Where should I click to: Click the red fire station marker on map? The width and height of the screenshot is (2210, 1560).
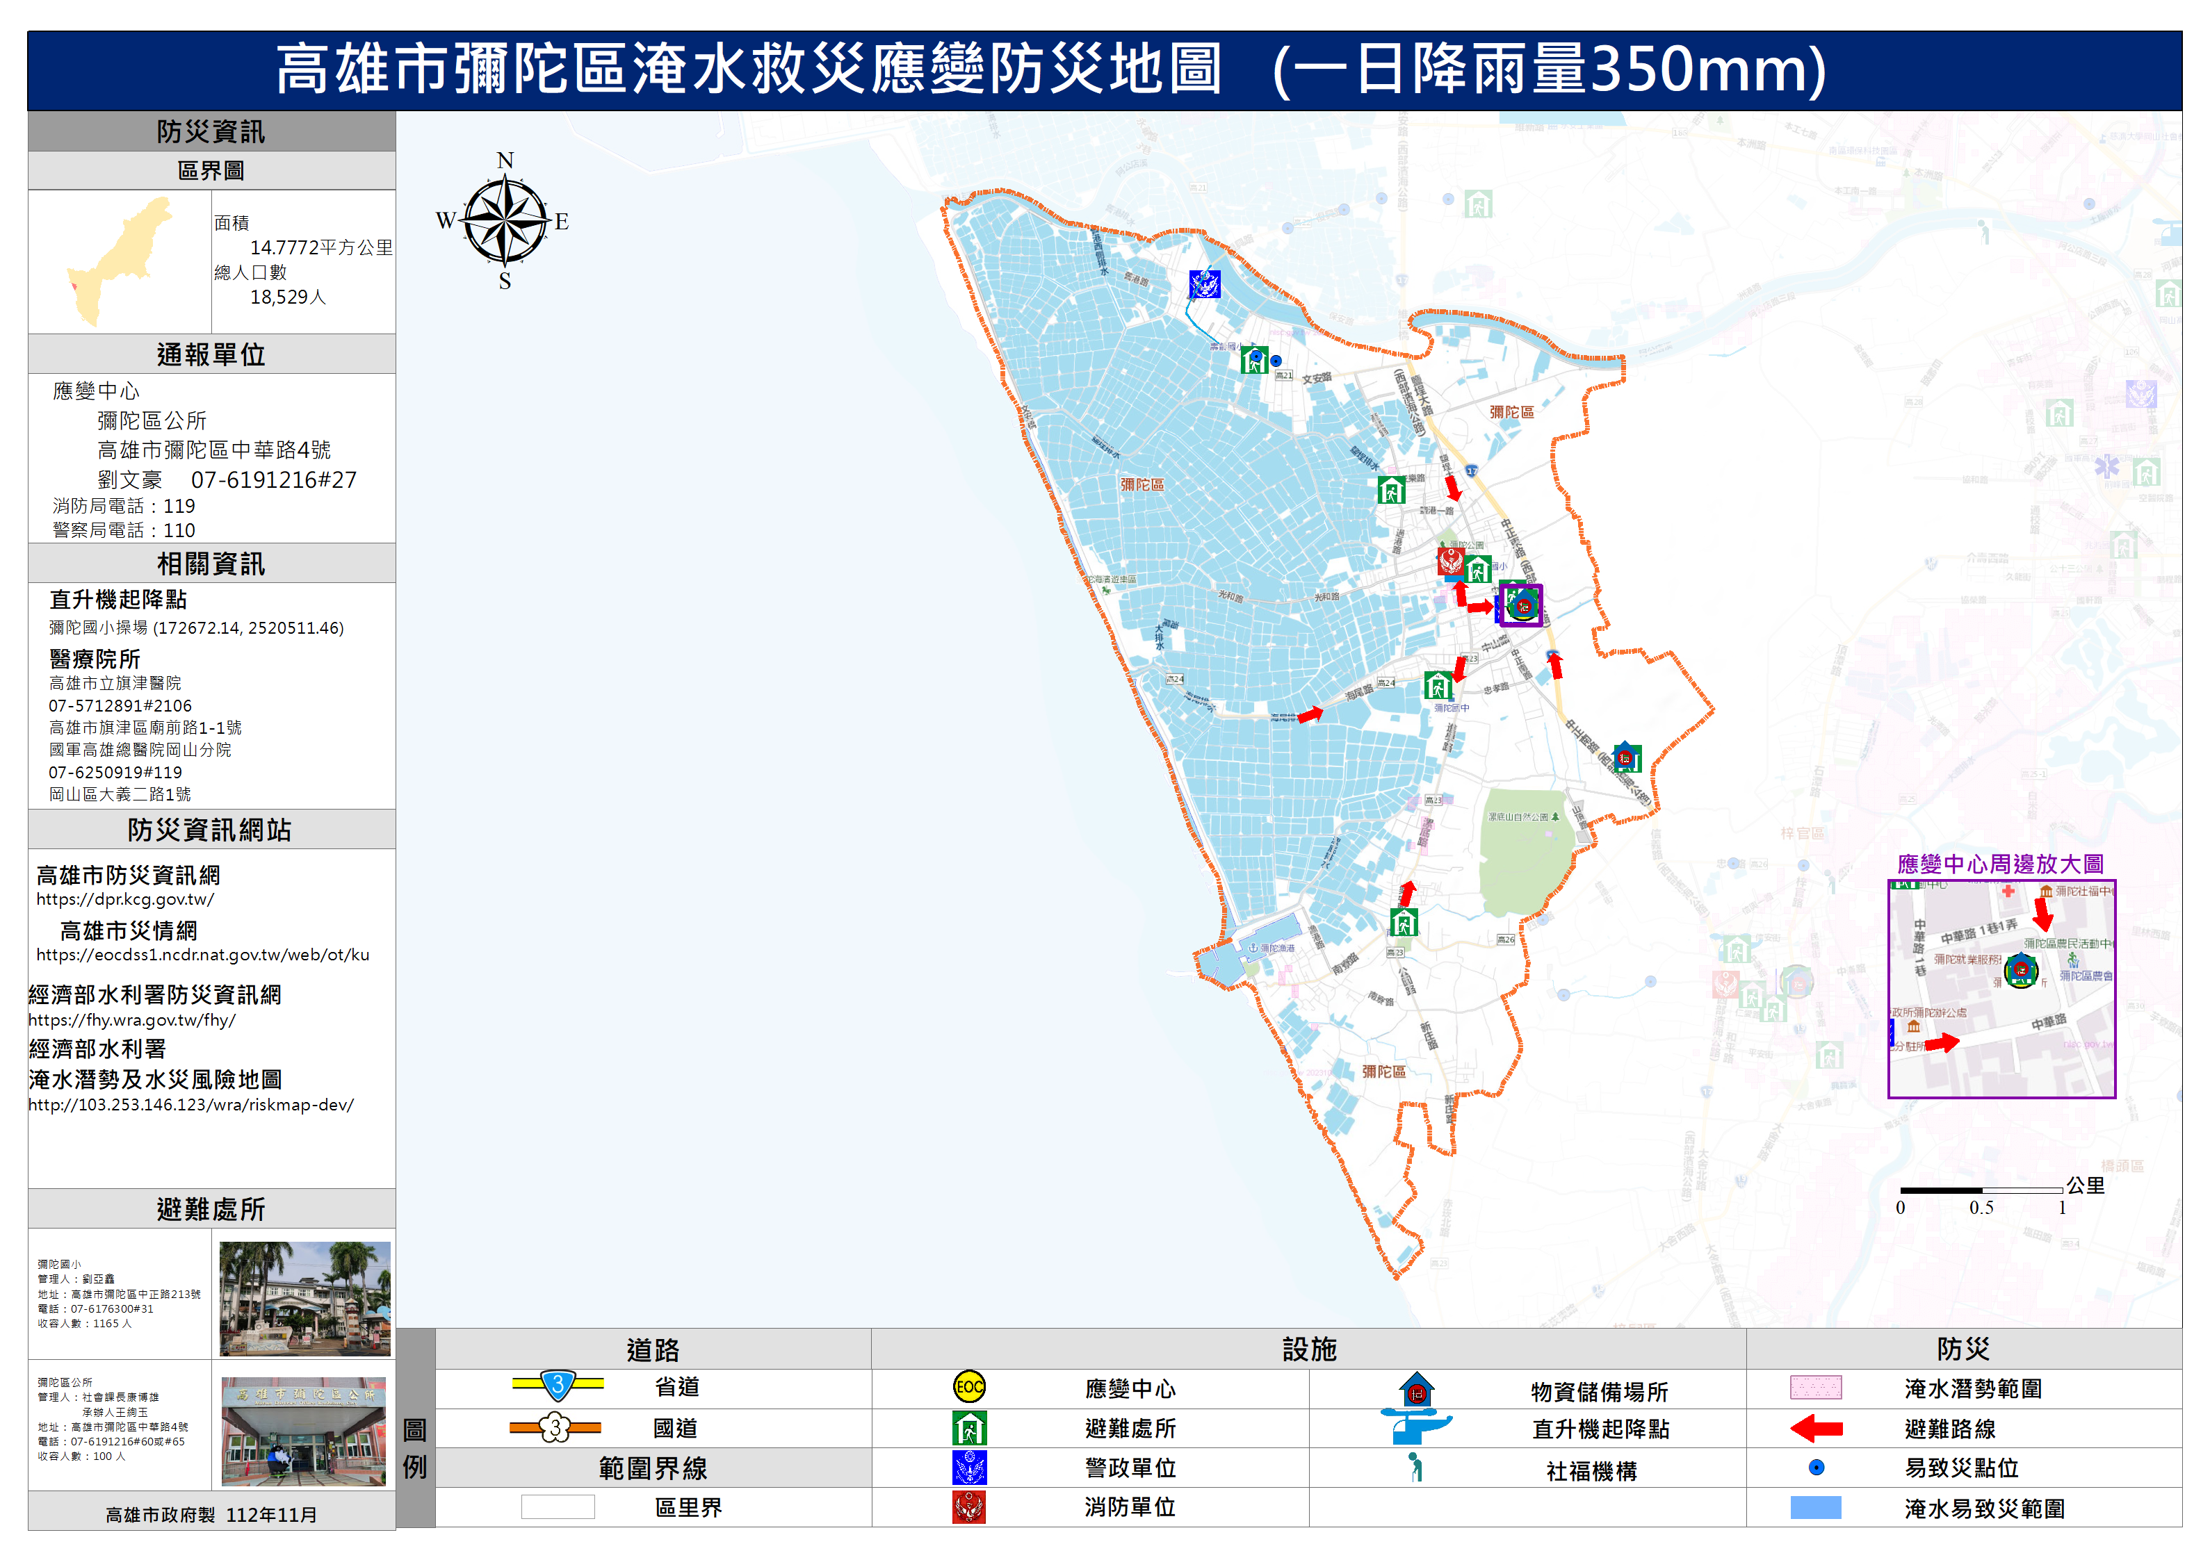(1451, 560)
